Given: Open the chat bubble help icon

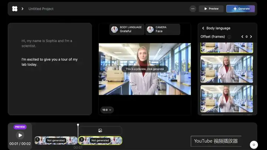Looking at the screenshot, I should click(x=254, y=145).
